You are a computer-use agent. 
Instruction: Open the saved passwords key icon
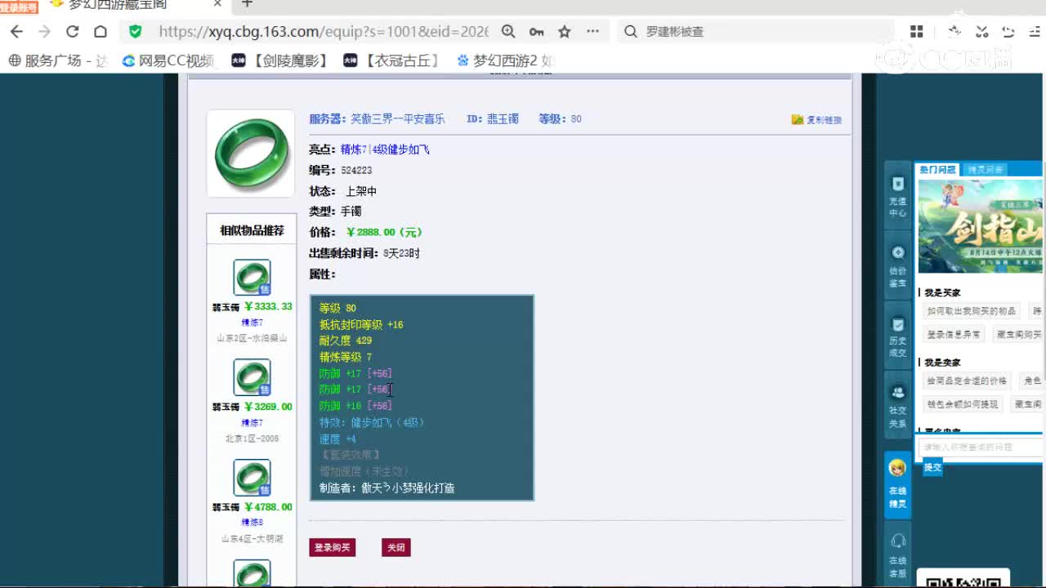(536, 32)
